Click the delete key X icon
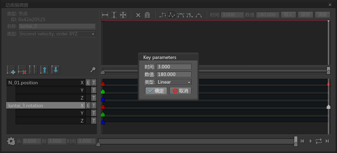The image size is (337, 153). [138, 15]
